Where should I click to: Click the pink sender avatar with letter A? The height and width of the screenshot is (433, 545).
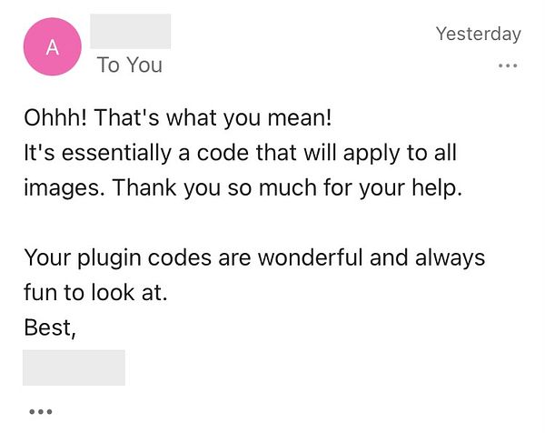pyautogui.click(x=53, y=46)
